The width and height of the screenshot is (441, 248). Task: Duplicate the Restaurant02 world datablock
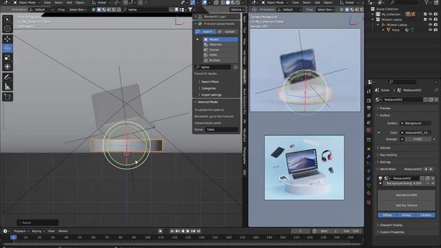point(431,99)
